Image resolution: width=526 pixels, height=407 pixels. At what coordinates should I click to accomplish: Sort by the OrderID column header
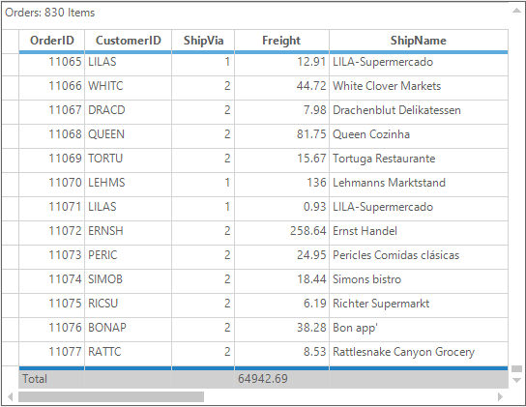pyautogui.click(x=52, y=41)
